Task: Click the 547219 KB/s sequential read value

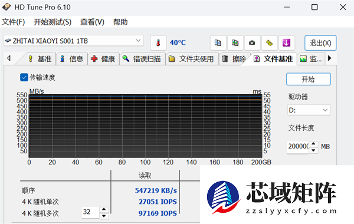Action: 156,190
